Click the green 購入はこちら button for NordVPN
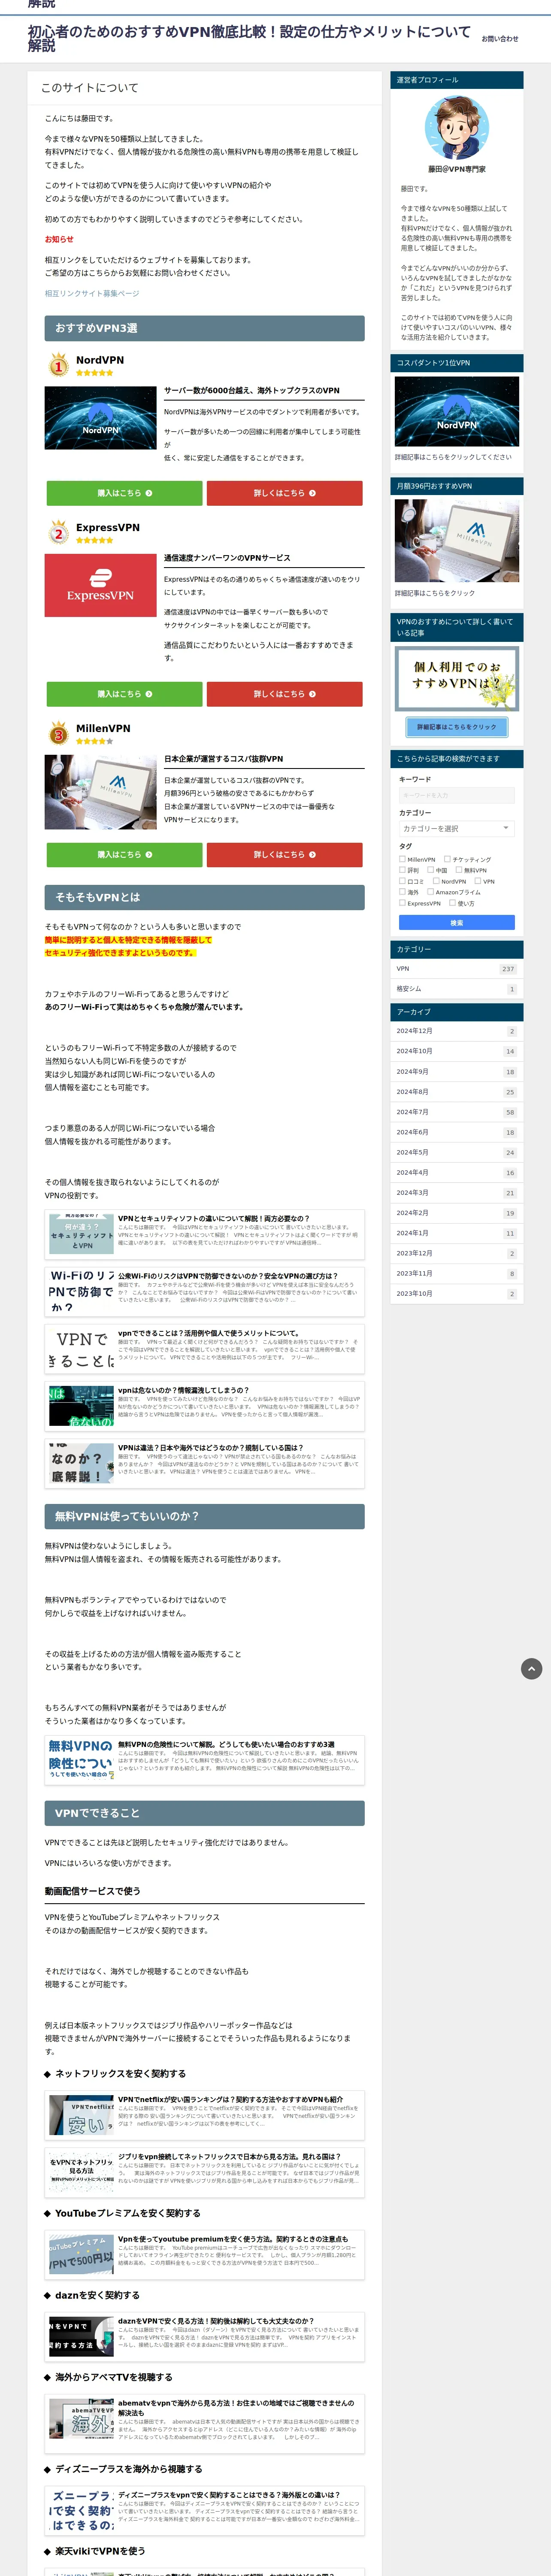The width and height of the screenshot is (551, 2576). coord(124,493)
